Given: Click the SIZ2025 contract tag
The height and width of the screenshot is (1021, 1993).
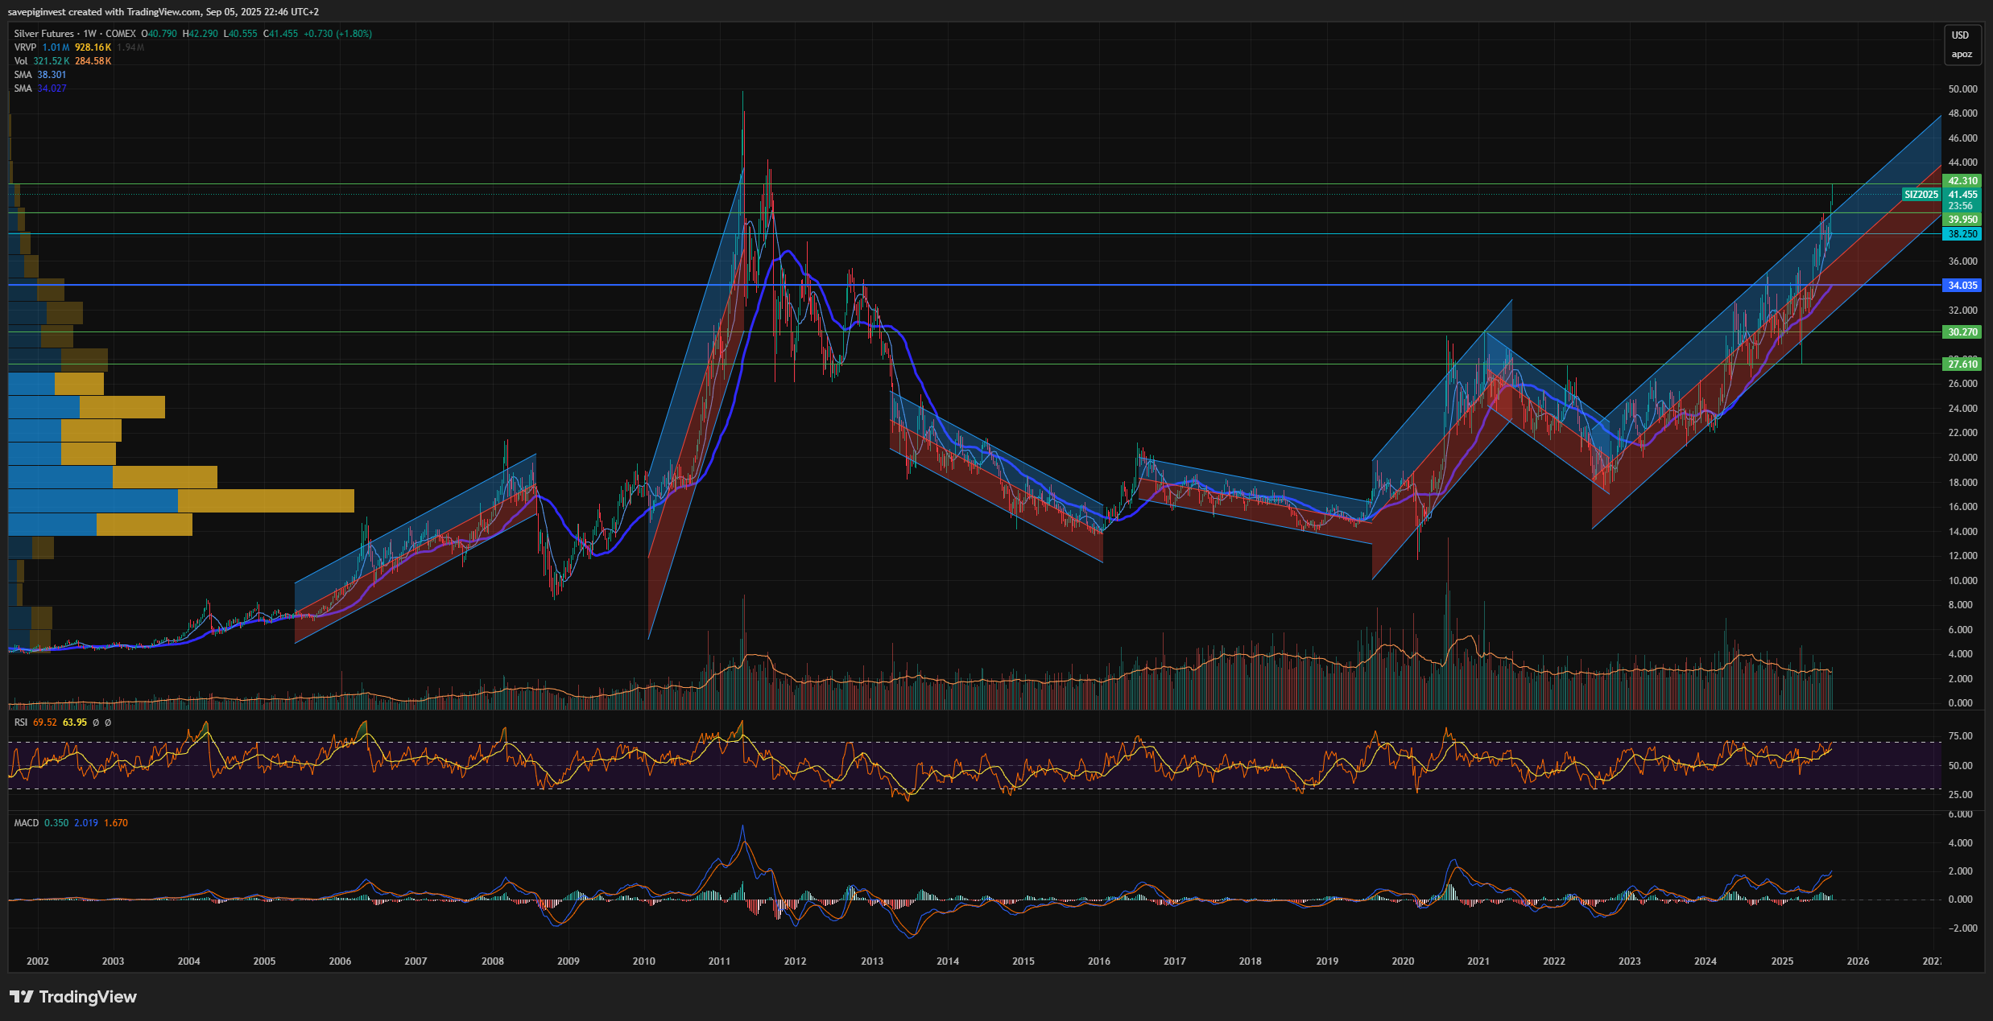Looking at the screenshot, I should pyautogui.click(x=1921, y=195).
